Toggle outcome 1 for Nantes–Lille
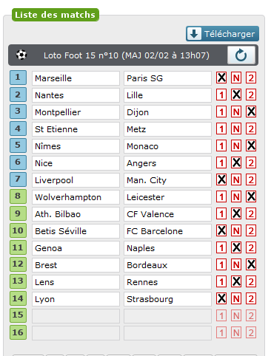271x356 pixels. pos(221,95)
